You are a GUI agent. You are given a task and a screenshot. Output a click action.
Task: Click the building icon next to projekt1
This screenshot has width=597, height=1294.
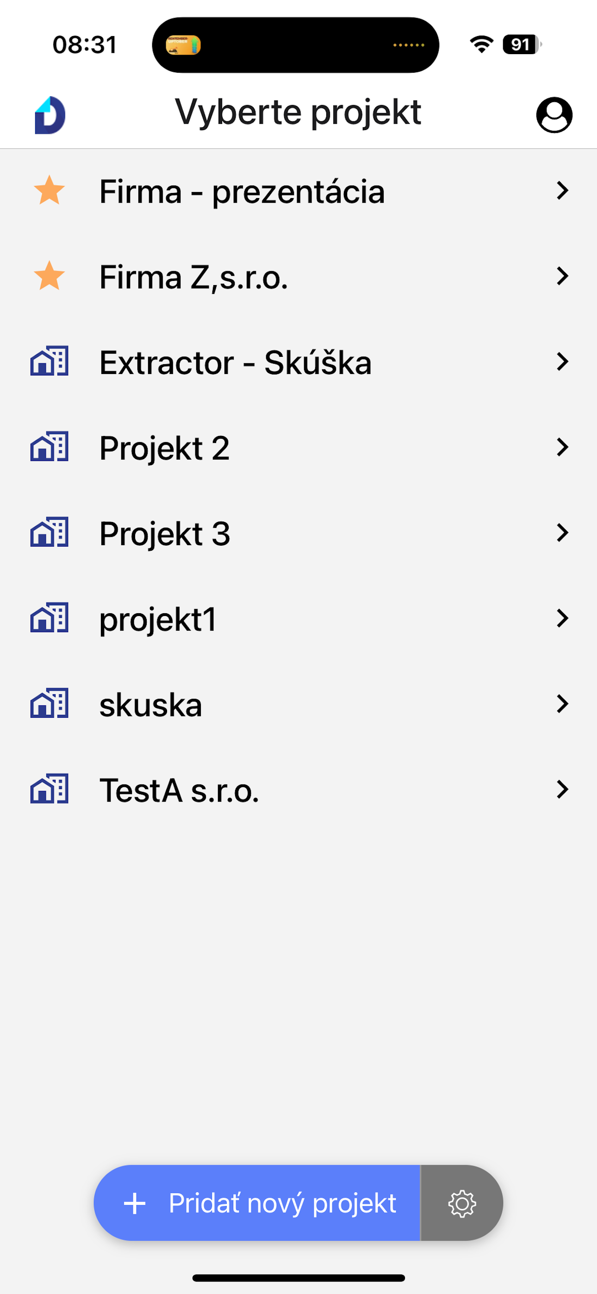coord(49,617)
